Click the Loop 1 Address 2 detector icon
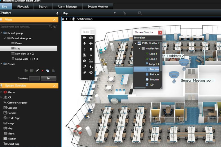Viewport: 221px width, 147px height. tap(184, 65)
